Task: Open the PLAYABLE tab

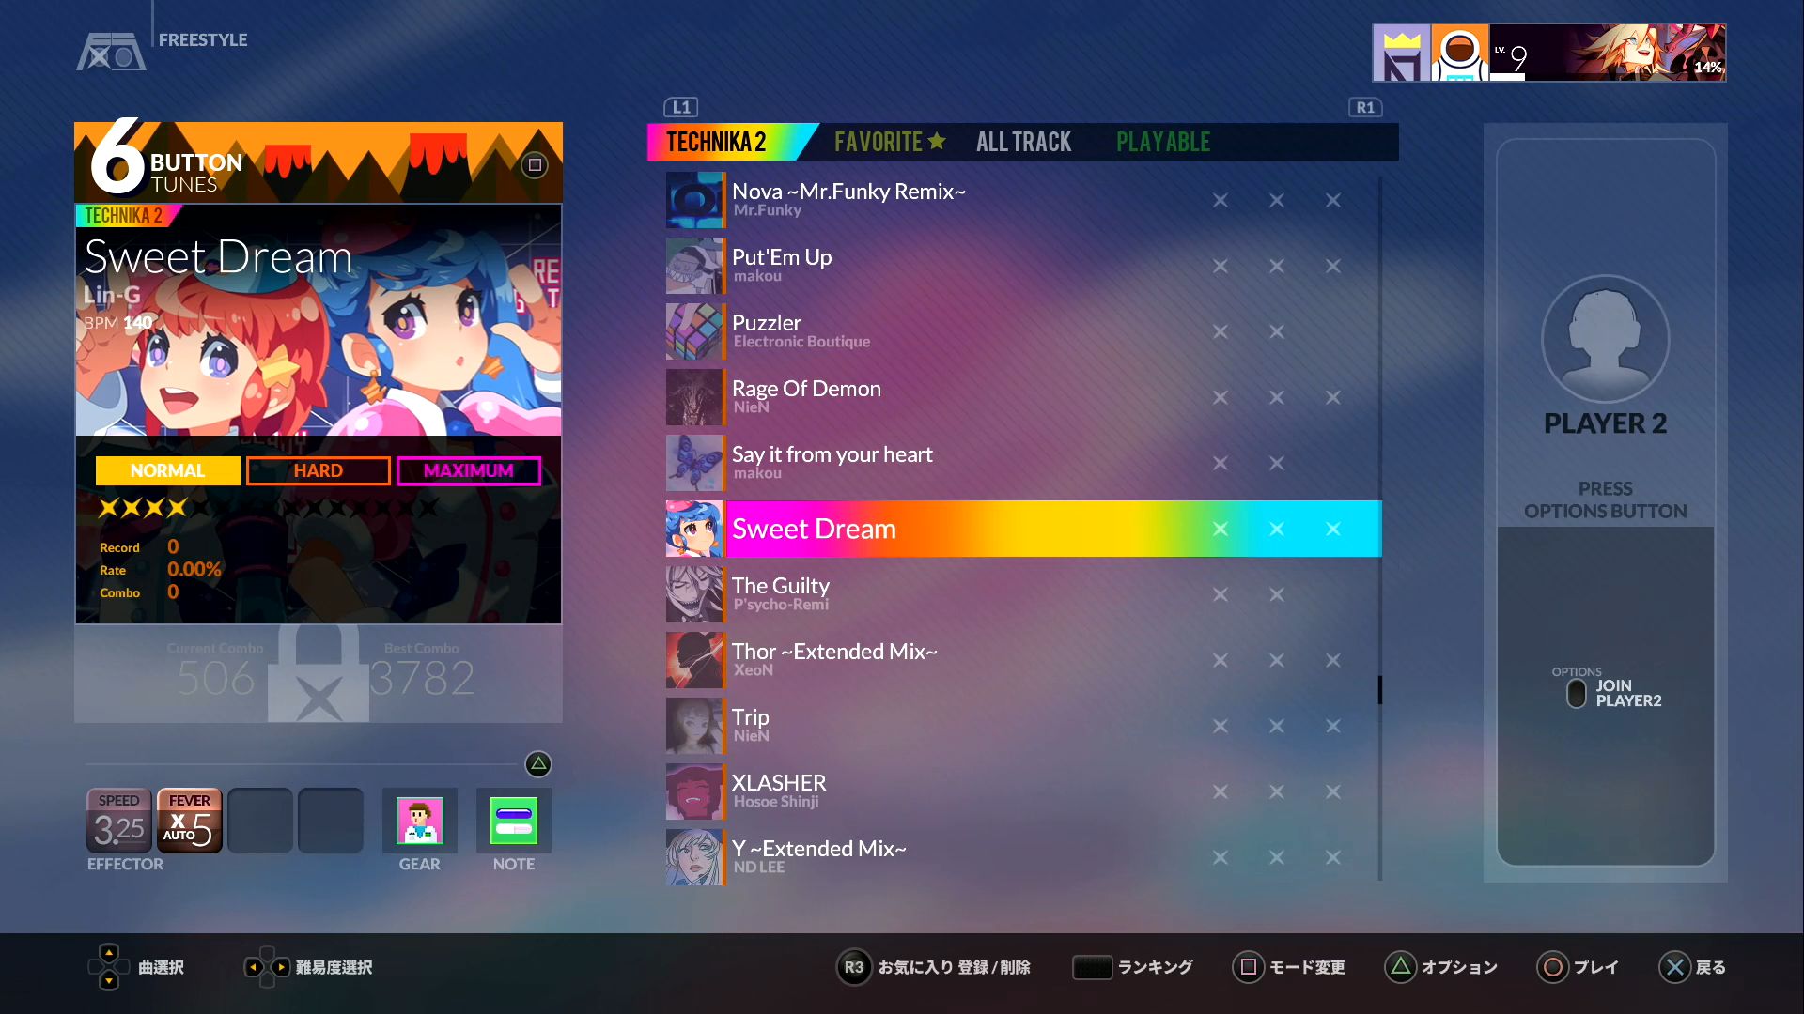Action: coord(1162,142)
